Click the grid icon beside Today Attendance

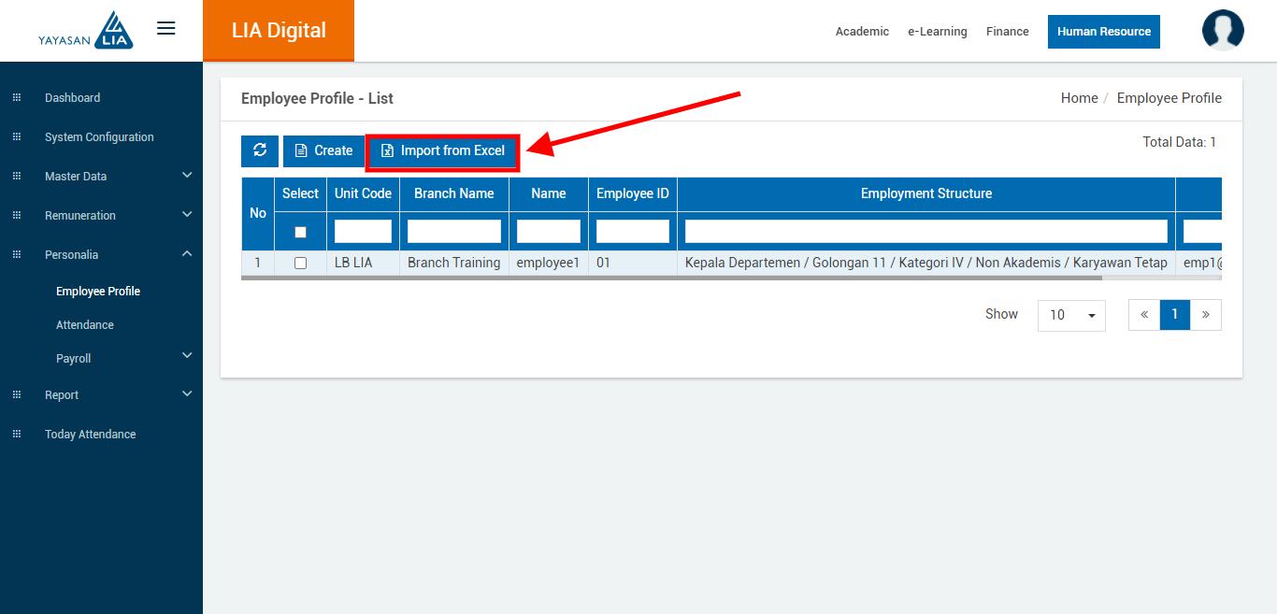[17, 435]
